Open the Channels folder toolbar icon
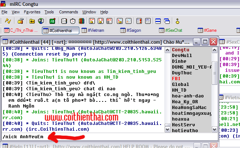The image size is (240, 148). pyautogui.click(x=32, y=21)
